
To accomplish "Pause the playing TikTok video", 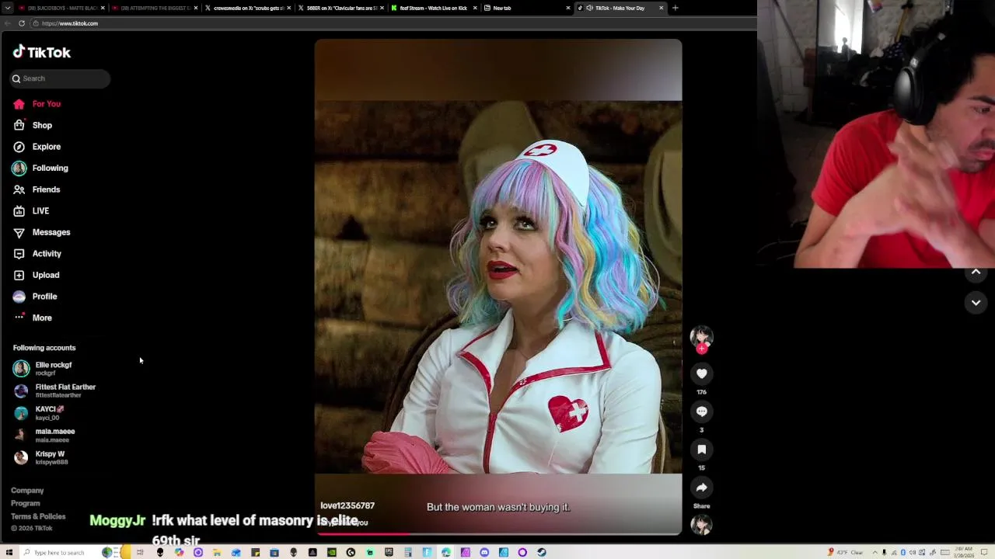I will coord(498,287).
